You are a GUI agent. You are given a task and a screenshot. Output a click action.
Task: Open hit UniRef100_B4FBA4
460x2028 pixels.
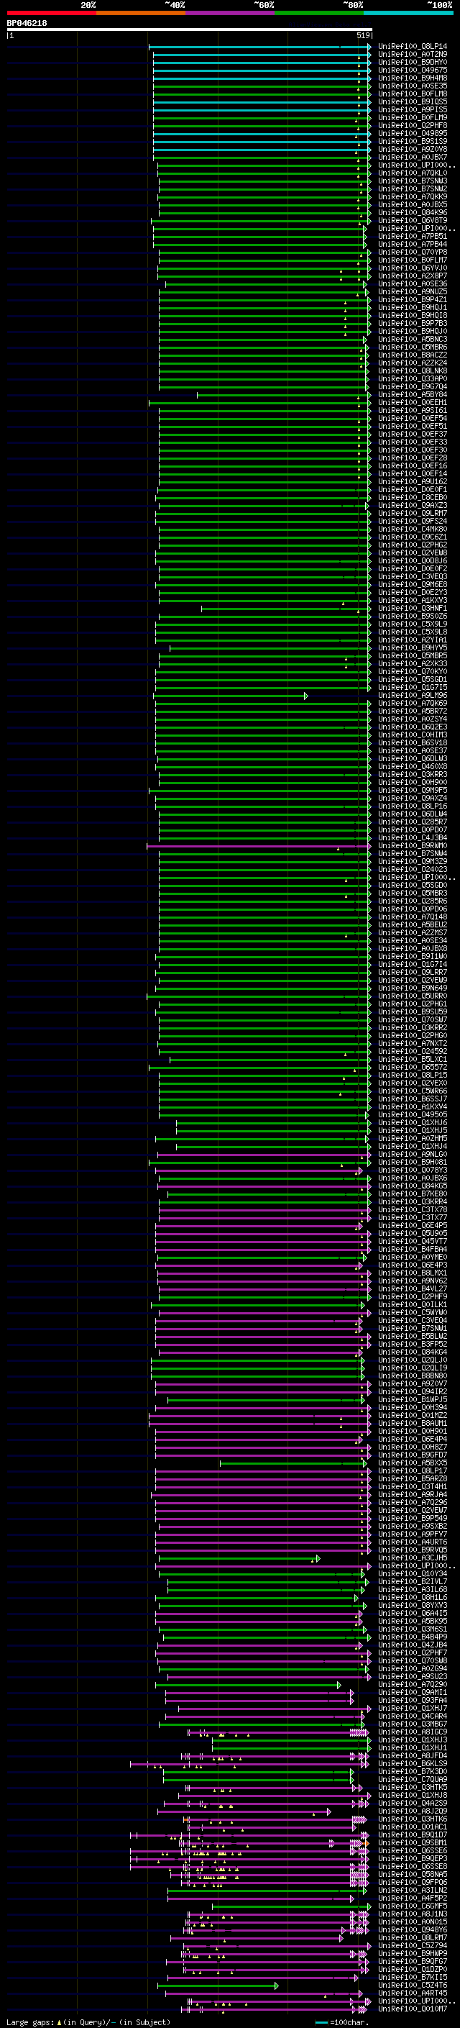pos(413,1250)
